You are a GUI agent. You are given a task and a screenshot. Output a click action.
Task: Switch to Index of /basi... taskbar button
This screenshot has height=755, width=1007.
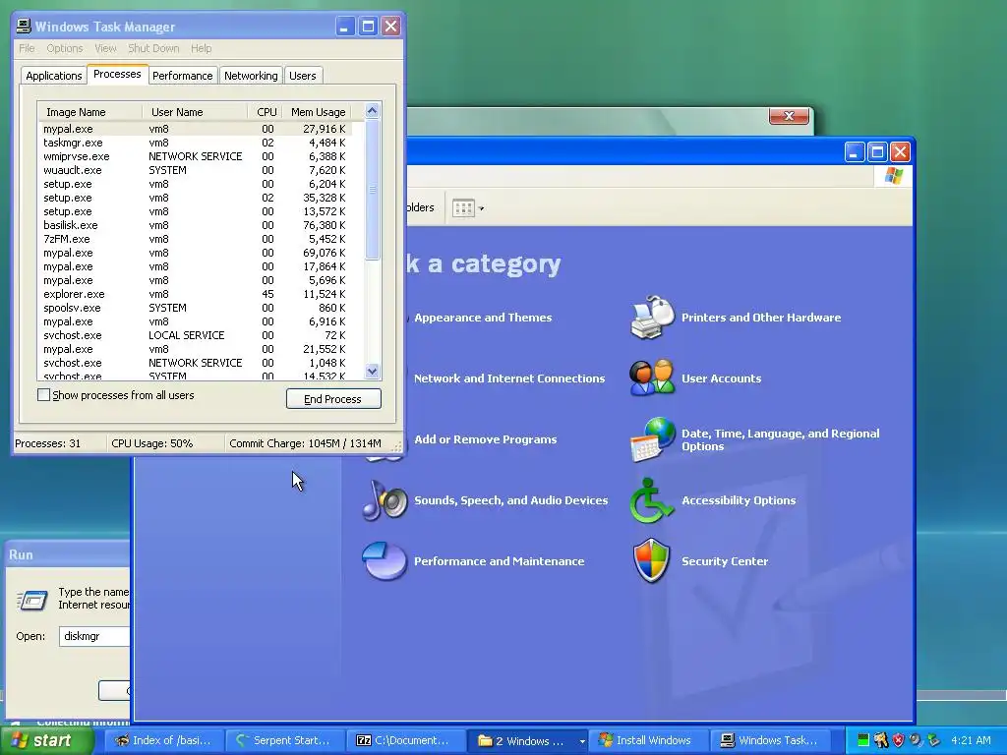pos(163,741)
